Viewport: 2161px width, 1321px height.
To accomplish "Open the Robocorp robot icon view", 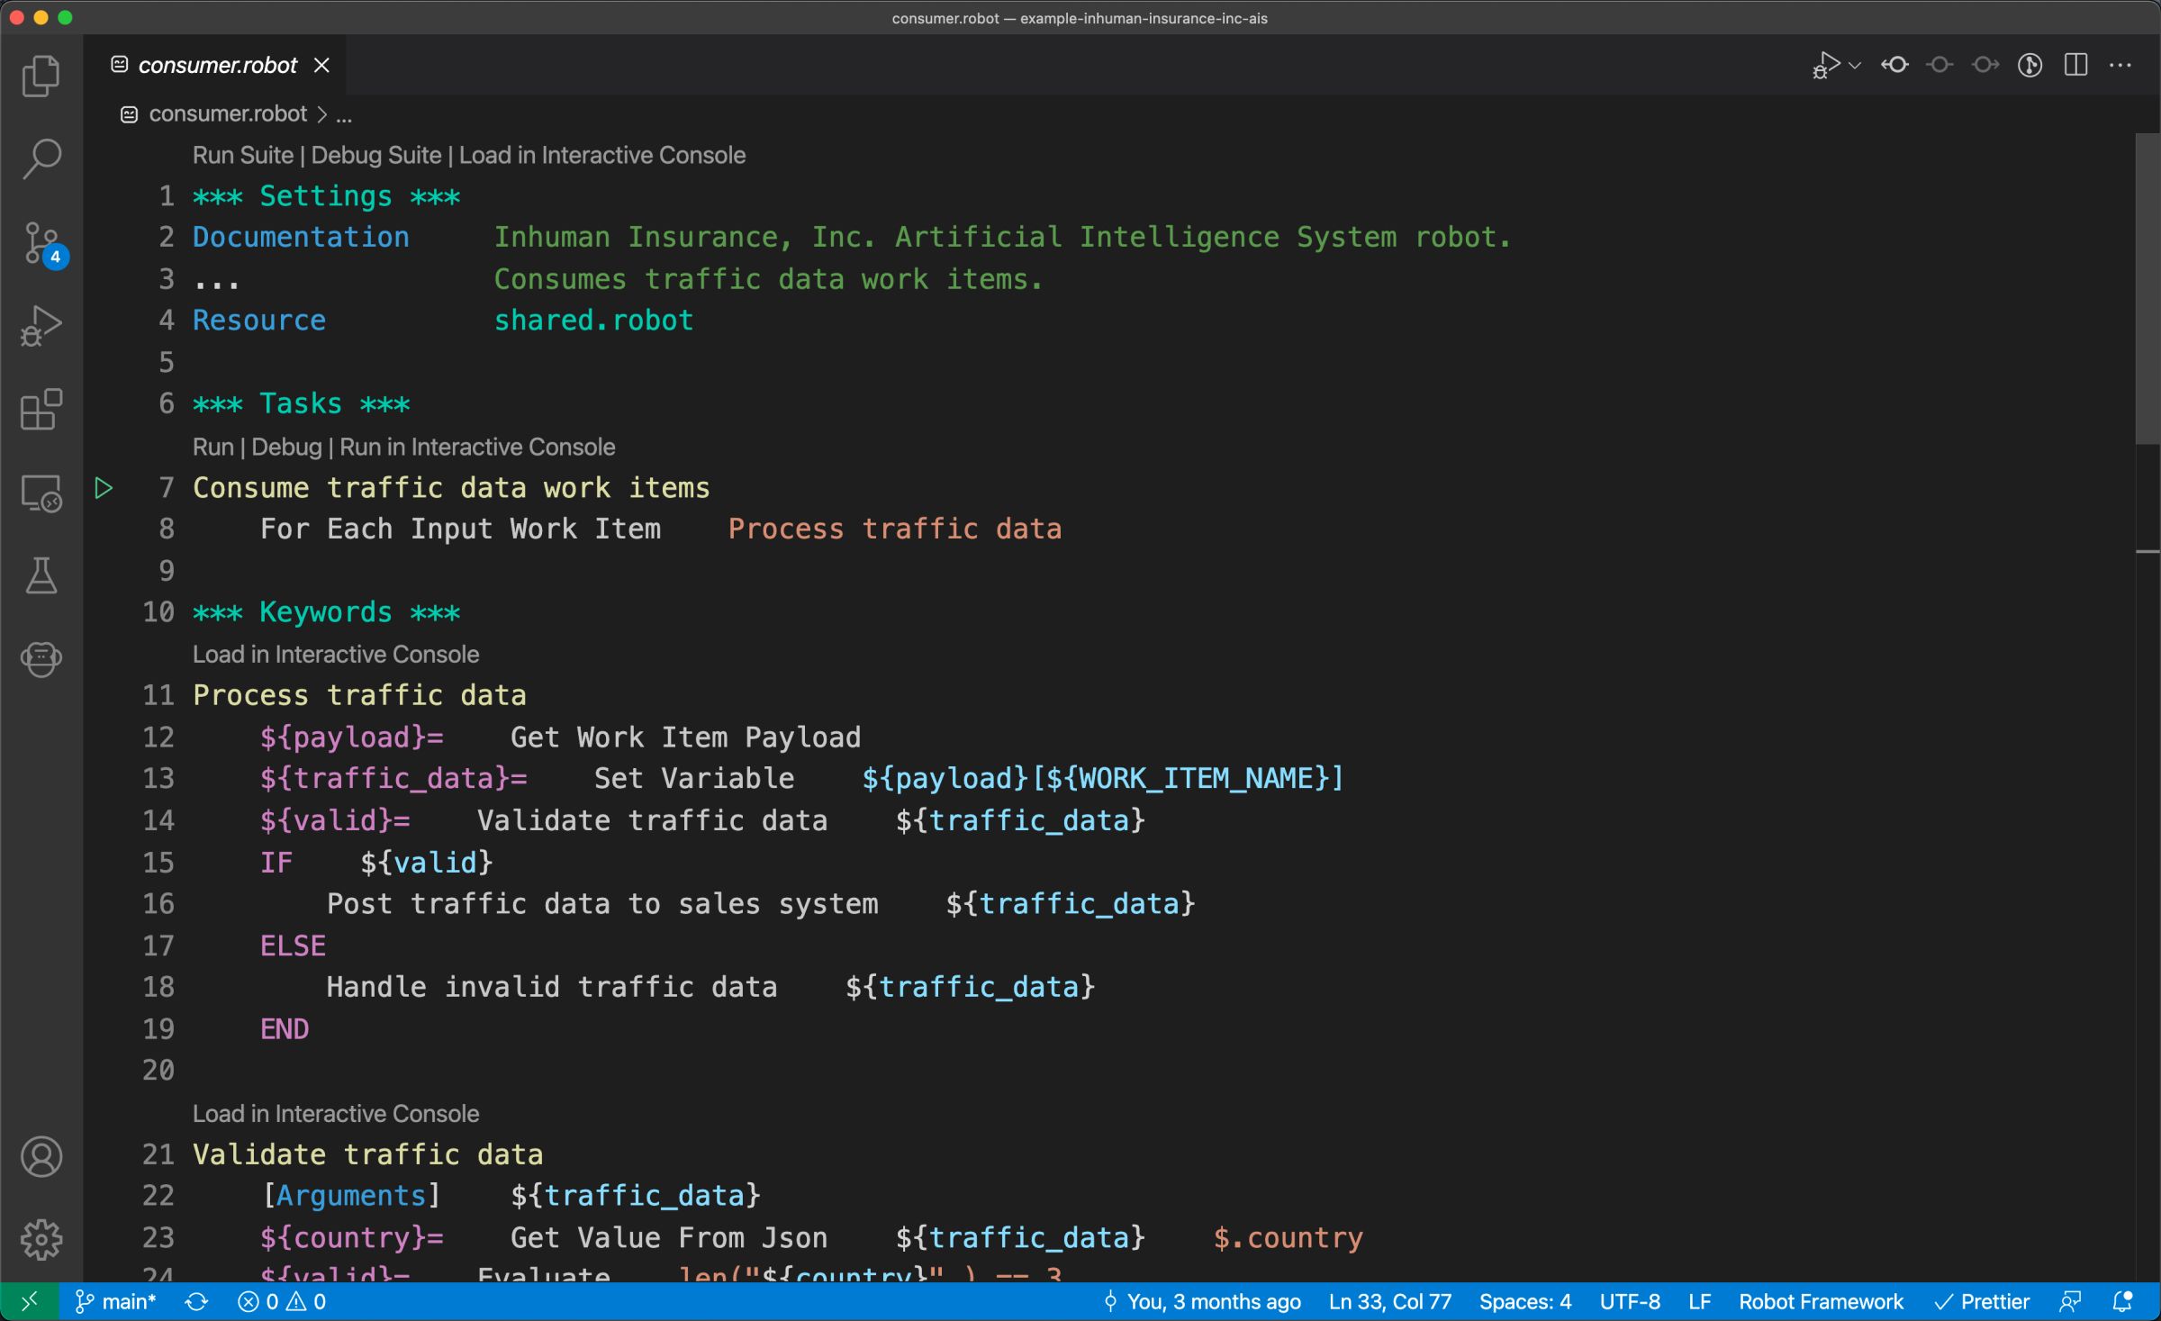I will click(41, 658).
